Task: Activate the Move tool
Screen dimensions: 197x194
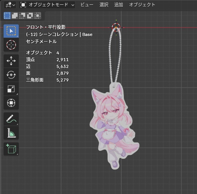Action: click(x=11, y=61)
